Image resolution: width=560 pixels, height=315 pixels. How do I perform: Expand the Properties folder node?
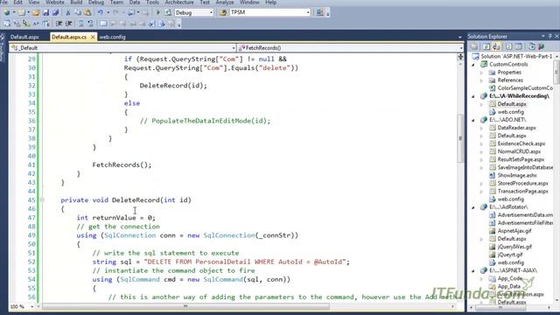pos(482,73)
